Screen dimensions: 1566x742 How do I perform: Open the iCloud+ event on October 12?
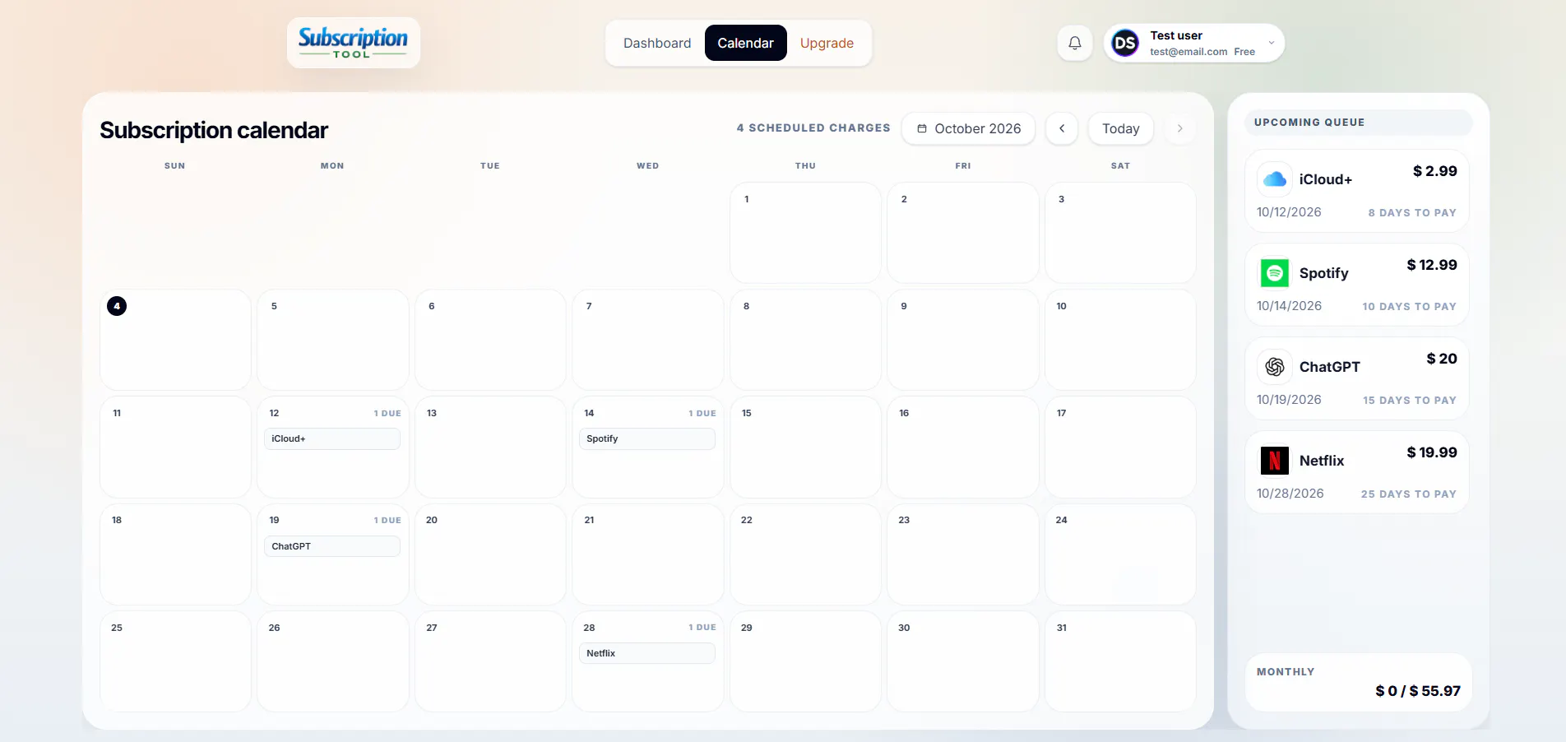coord(332,438)
